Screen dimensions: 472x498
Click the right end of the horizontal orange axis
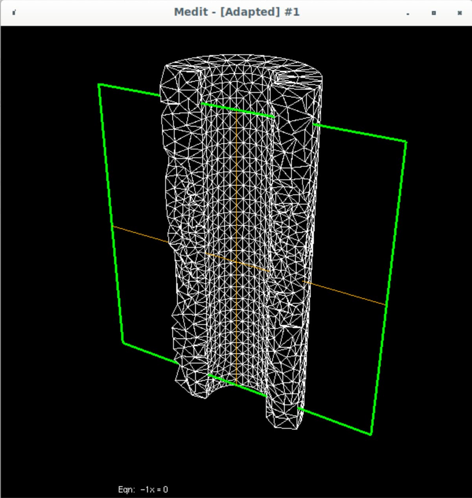[385, 304]
